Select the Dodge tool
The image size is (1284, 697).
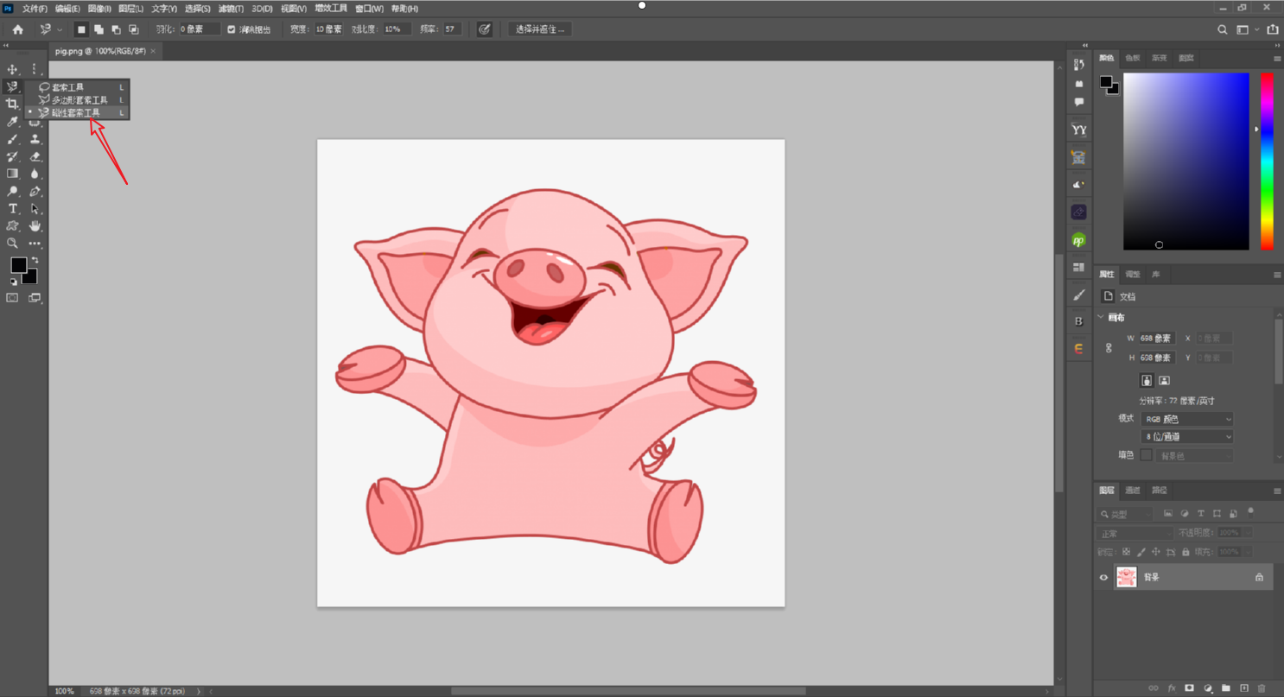[12, 191]
